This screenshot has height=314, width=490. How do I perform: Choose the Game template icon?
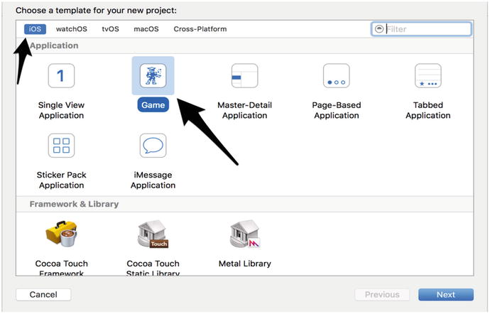(153, 76)
